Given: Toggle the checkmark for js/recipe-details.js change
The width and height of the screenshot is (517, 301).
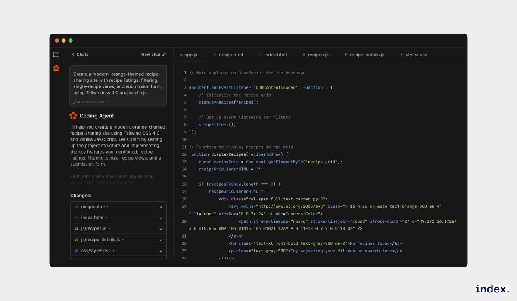Looking at the screenshot, I should point(161,240).
